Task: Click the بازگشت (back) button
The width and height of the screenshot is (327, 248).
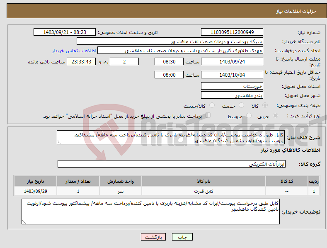Action: tap(153, 237)
